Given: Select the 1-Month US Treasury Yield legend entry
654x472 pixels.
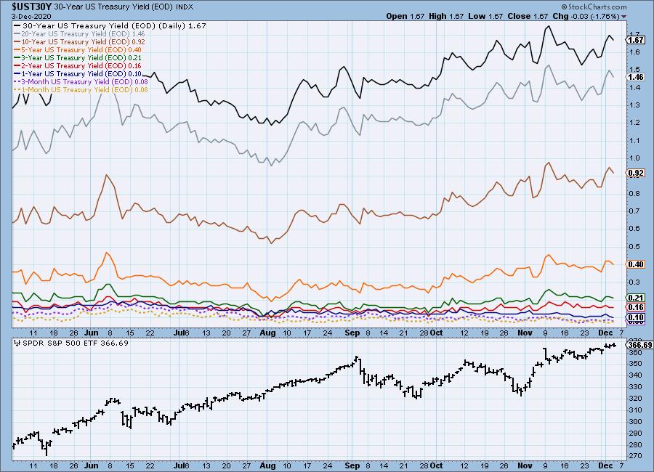Looking at the screenshot, I should (81, 89).
